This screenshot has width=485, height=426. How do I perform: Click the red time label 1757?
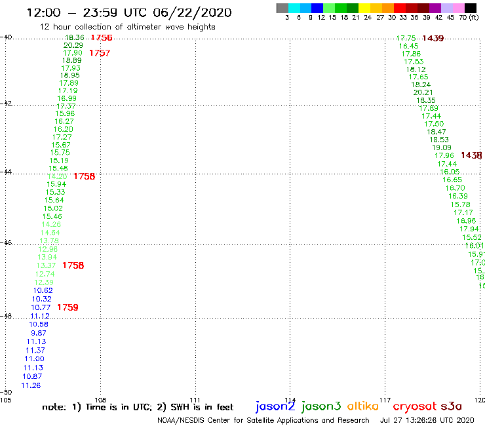100,53
